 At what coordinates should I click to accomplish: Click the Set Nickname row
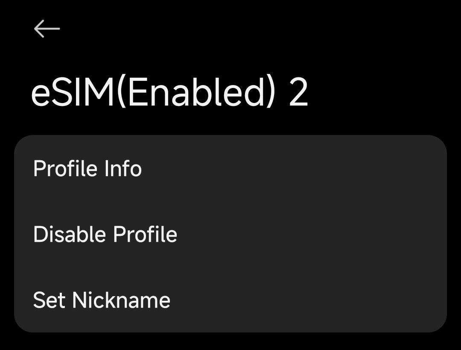230,300
